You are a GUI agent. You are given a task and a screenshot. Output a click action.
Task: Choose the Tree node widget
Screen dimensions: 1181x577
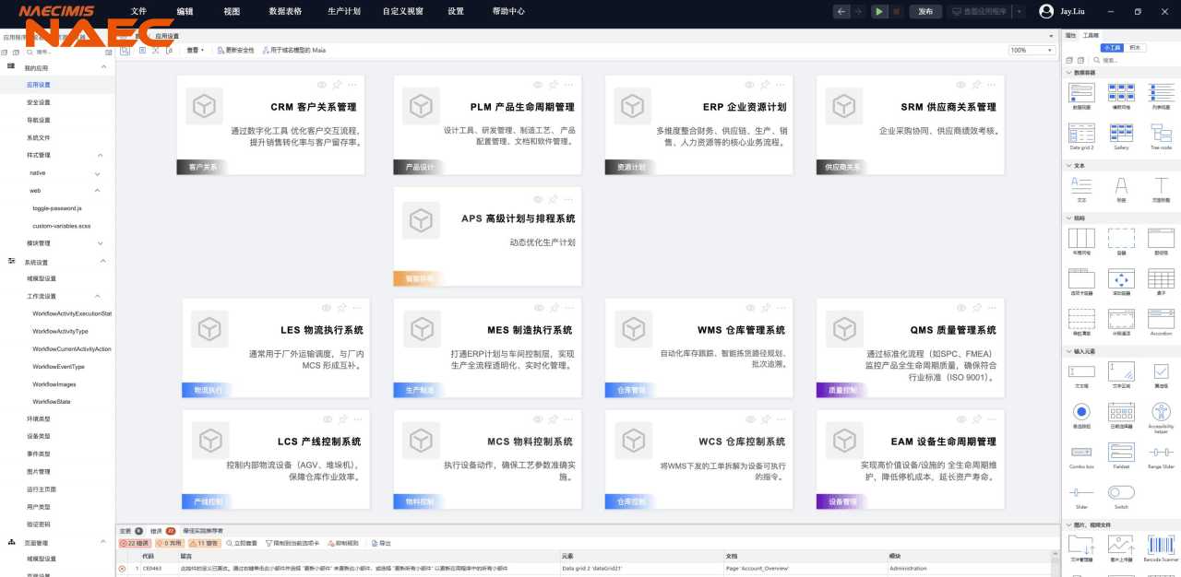click(1161, 134)
